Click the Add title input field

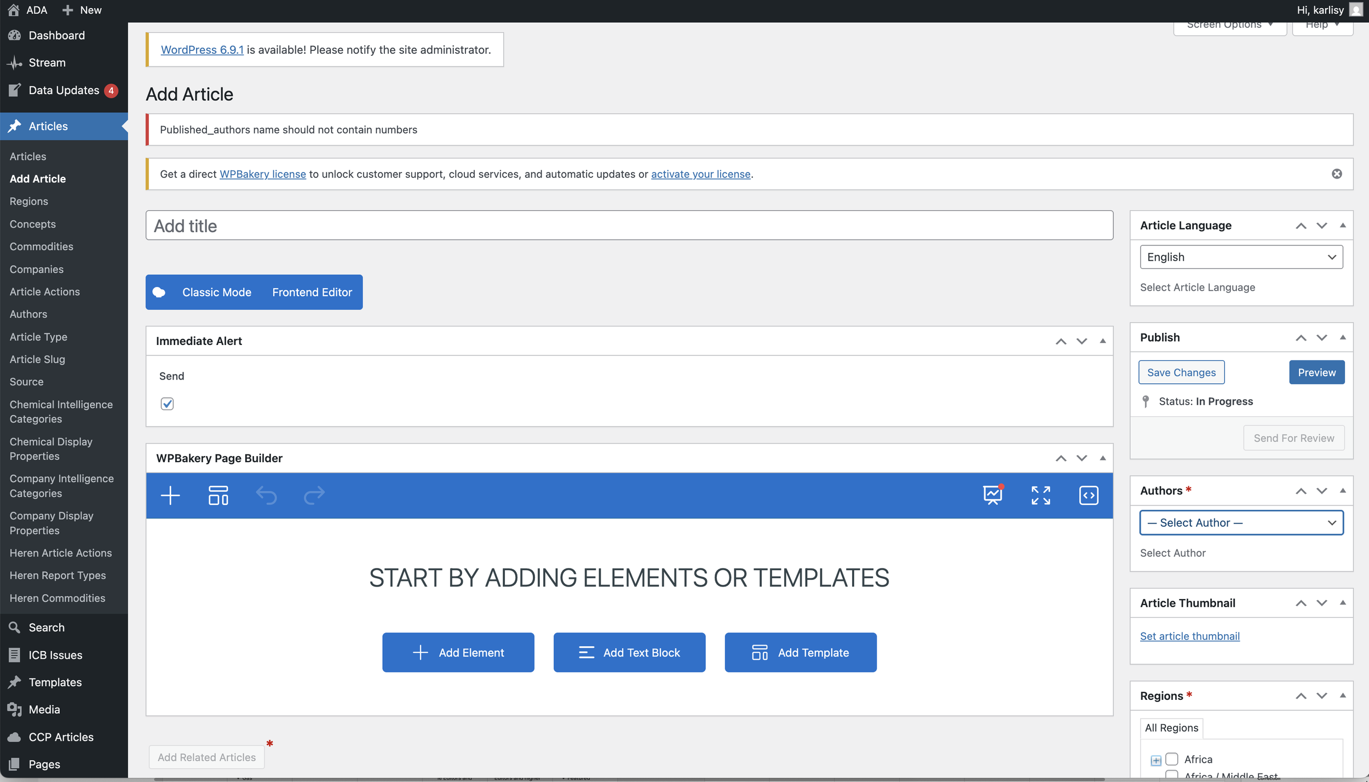point(629,225)
